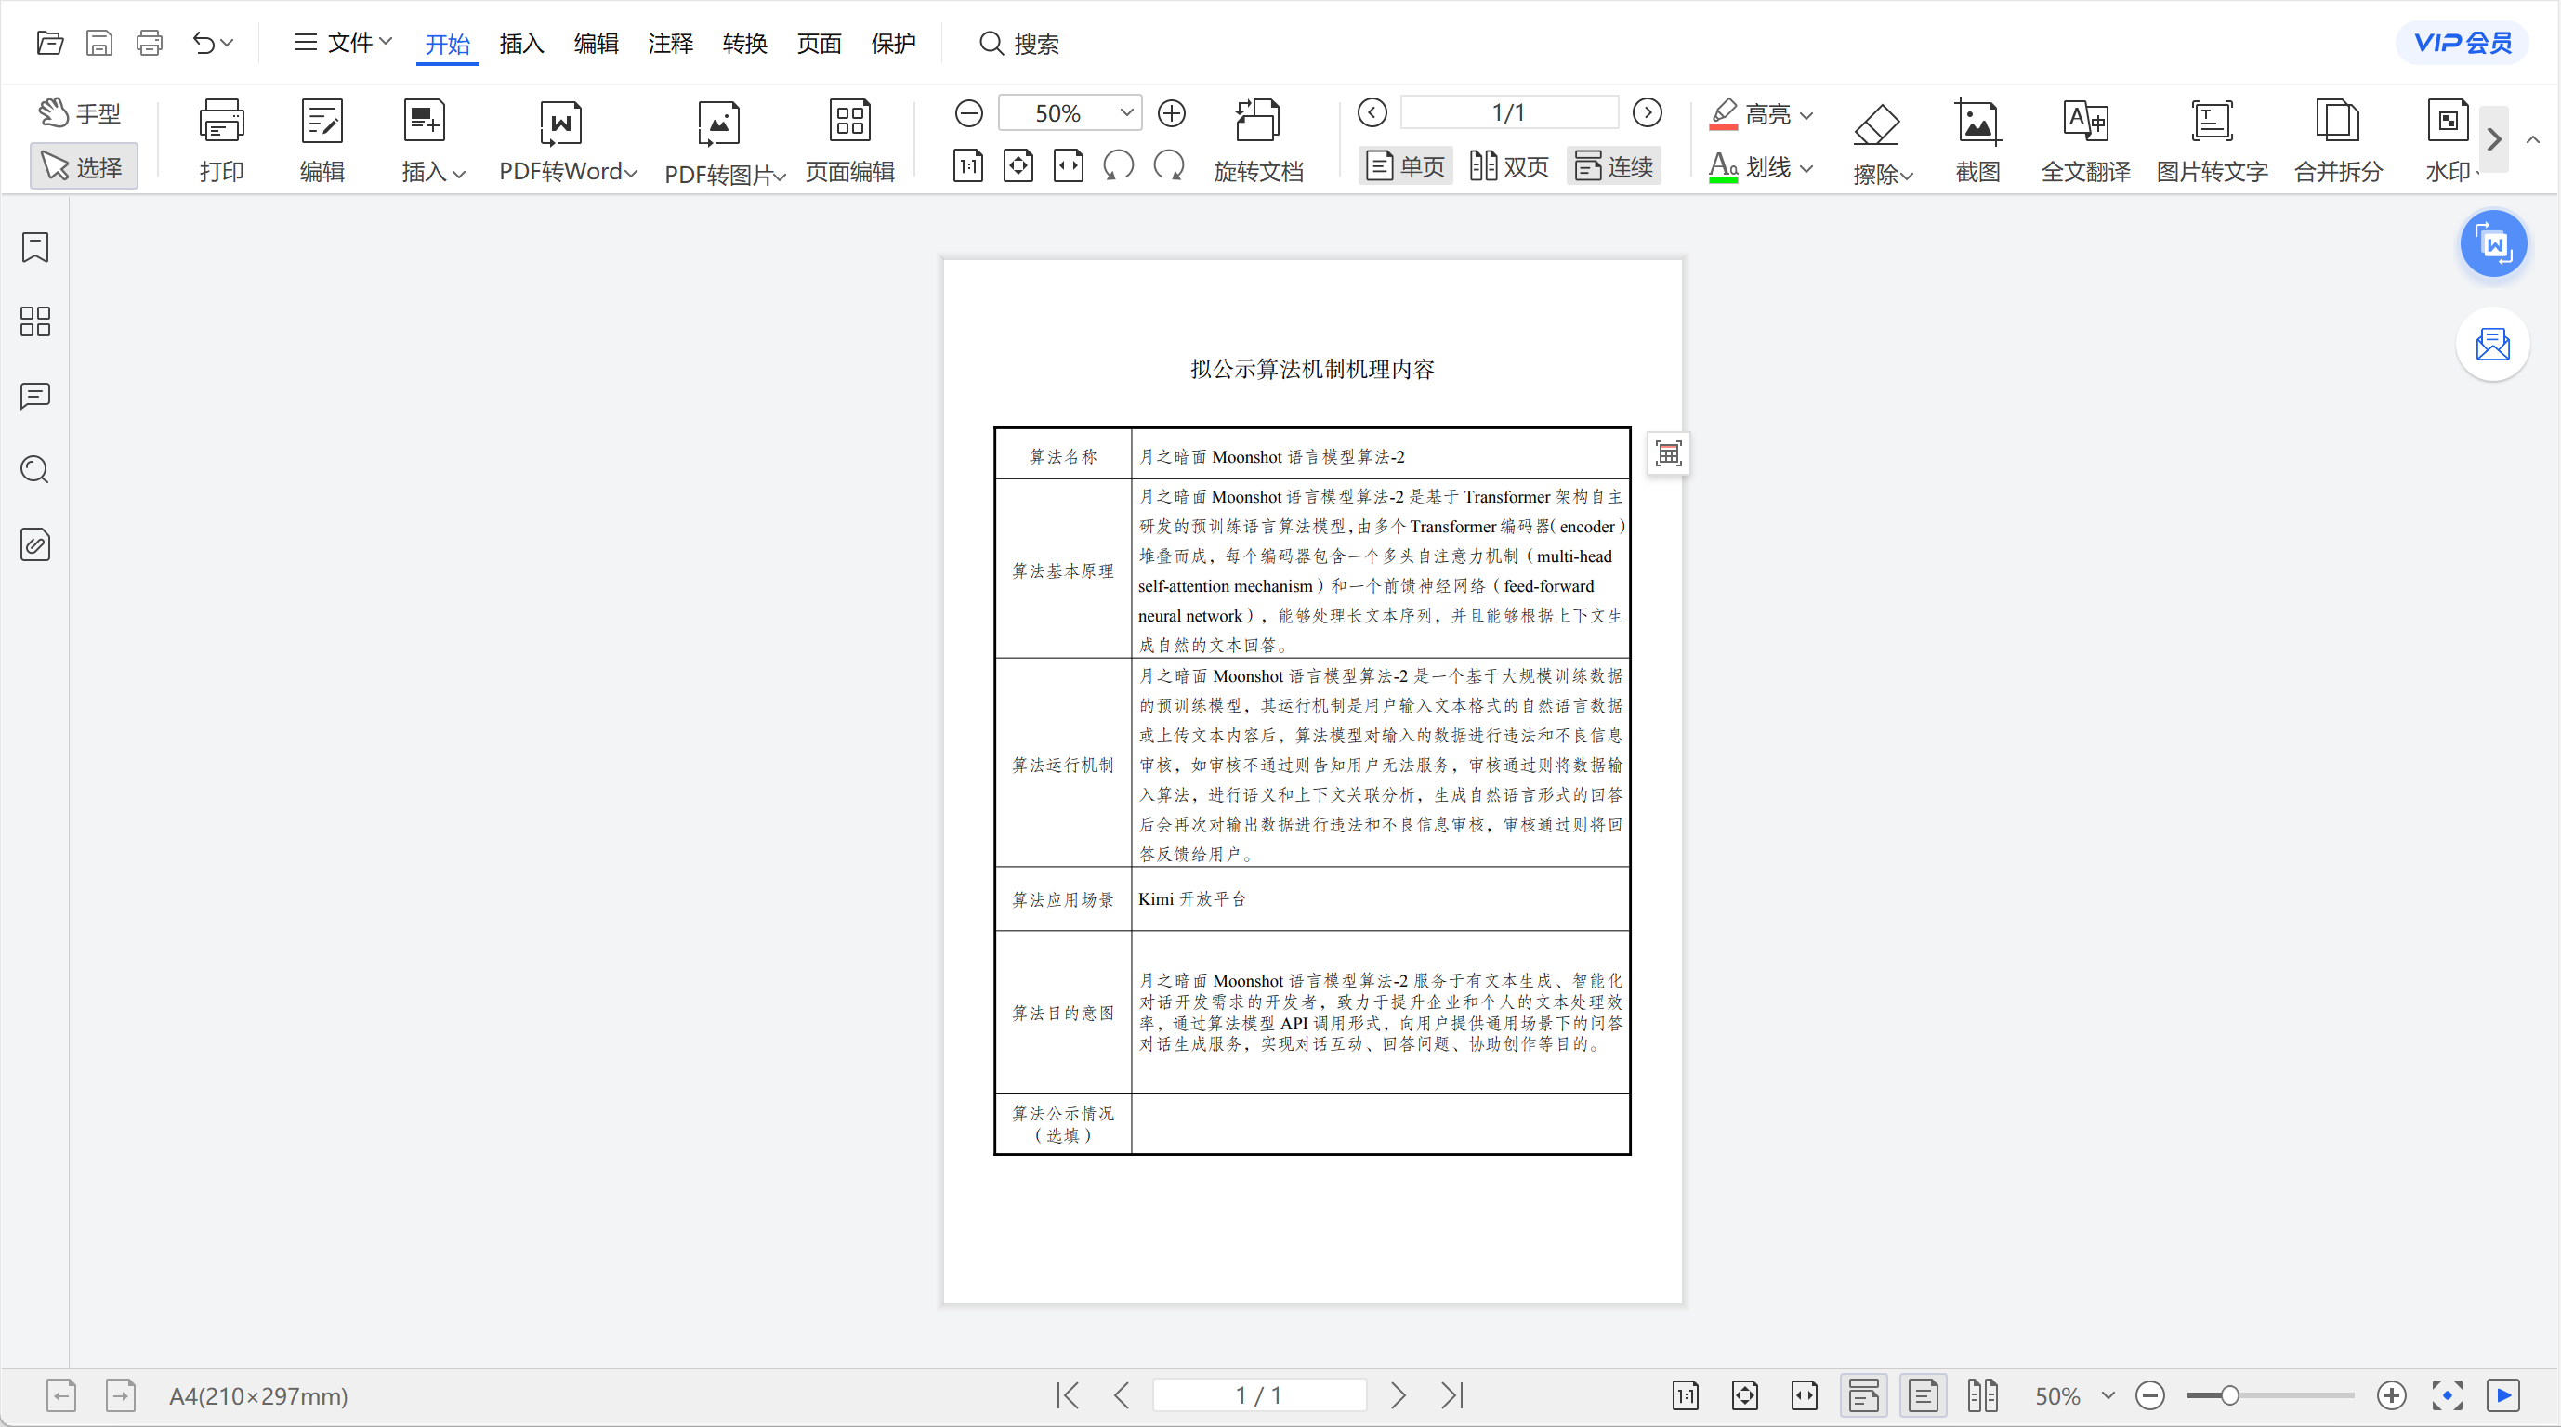Image resolution: width=2561 pixels, height=1427 pixels.
Task: Start slideshow with the play button
Action: [2504, 1395]
